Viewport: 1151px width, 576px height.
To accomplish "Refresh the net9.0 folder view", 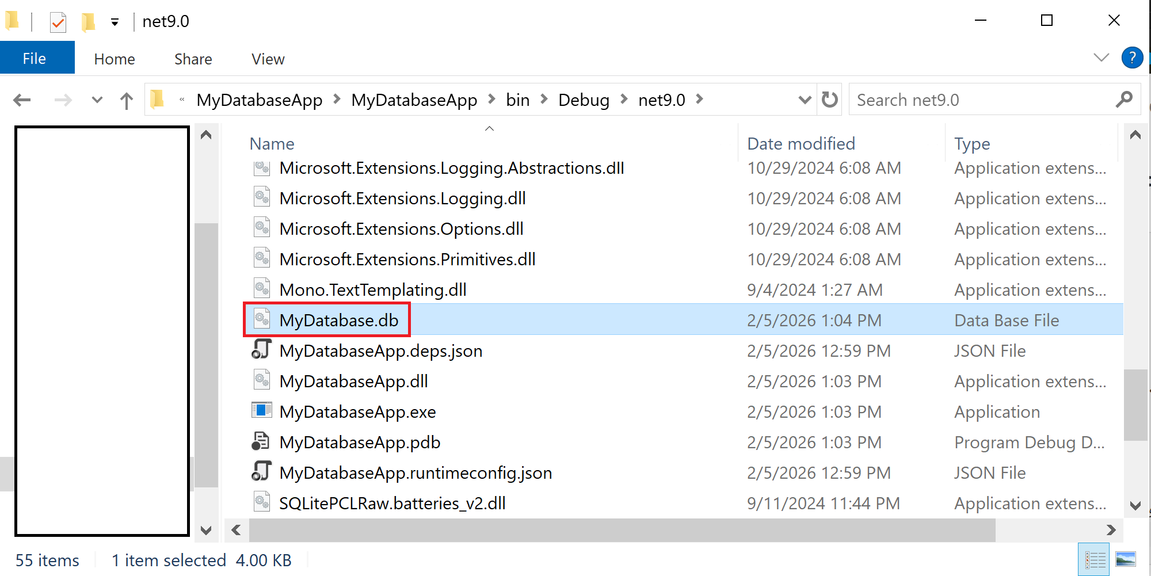I will pyautogui.click(x=829, y=100).
